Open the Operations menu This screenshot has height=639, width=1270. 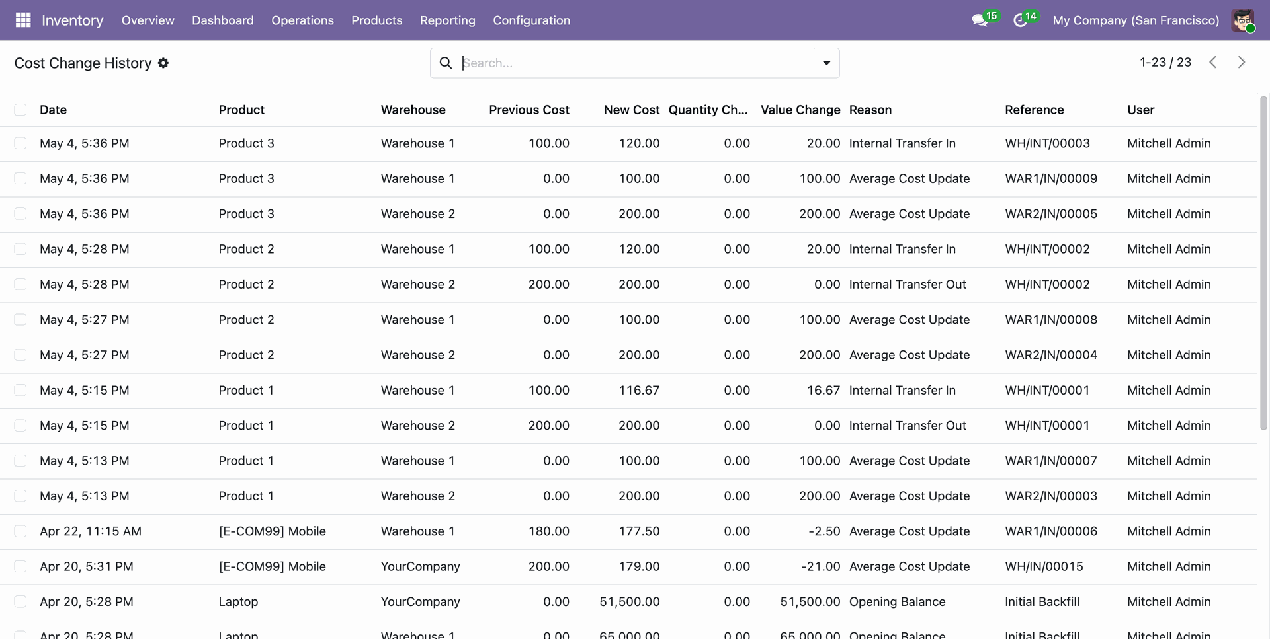(302, 20)
